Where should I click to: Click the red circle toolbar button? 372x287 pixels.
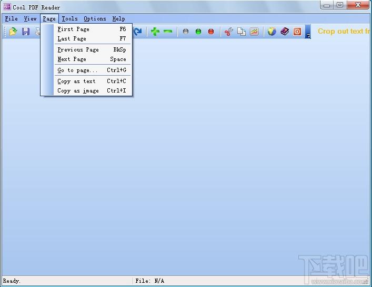[x=211, y=32]
